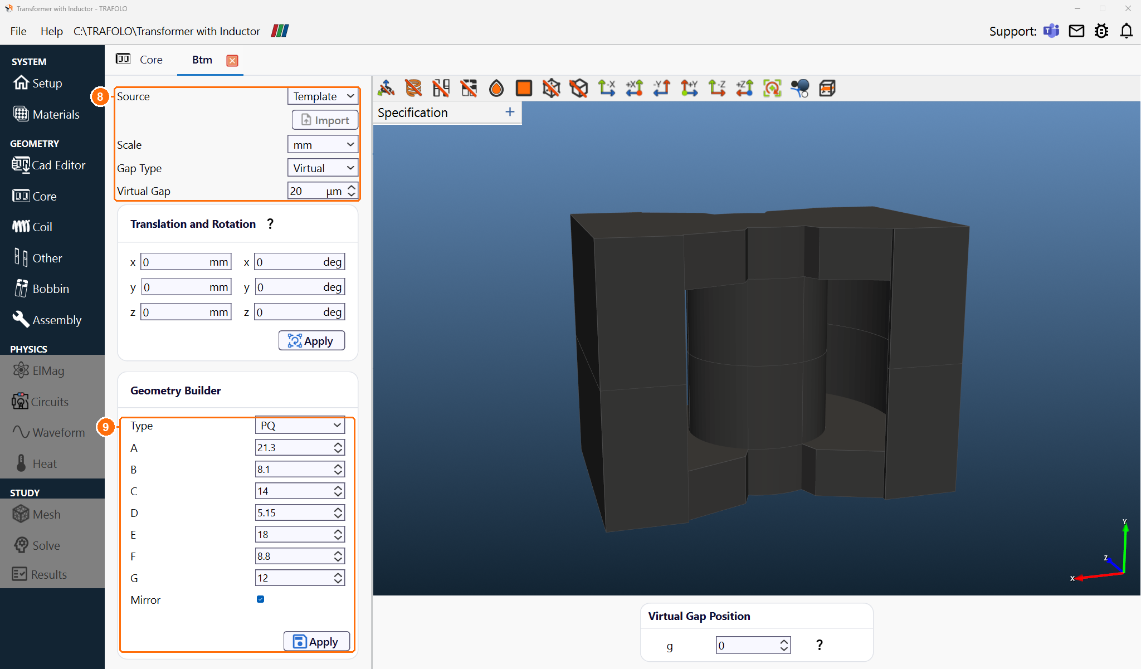Click the rotation z deg input field
The height and width of the screenshot is (669, 1141).
click(x=300, y=312)
